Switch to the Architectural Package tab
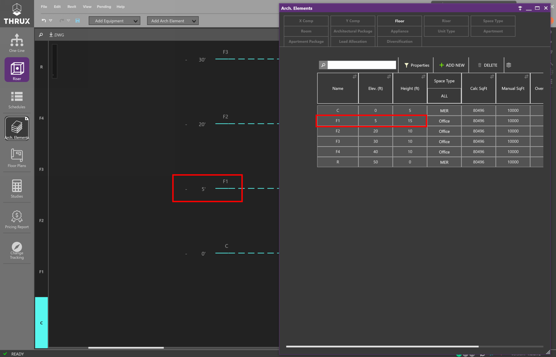The height and width of the screenshot is (357, 556). coord(353,31)
